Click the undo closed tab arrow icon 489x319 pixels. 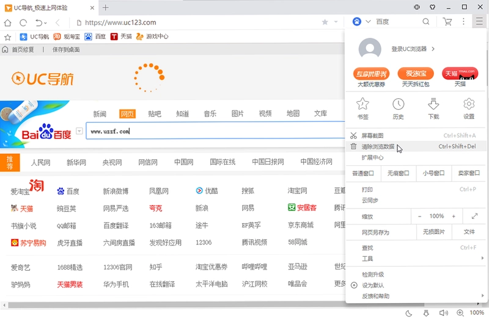[39, 23]
